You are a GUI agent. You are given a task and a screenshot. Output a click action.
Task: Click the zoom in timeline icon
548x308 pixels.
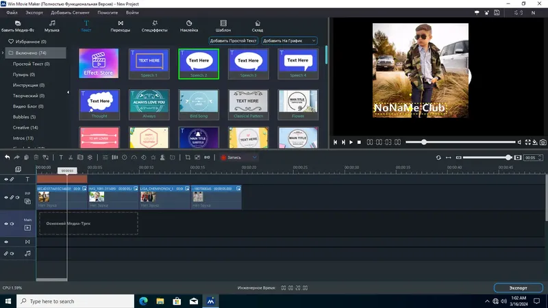pyautogui.click(x=518, y=157)
